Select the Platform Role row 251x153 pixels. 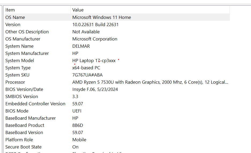(117, 140)
